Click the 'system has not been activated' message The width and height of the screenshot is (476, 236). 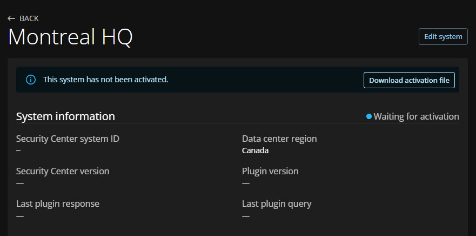pos(106,80)
